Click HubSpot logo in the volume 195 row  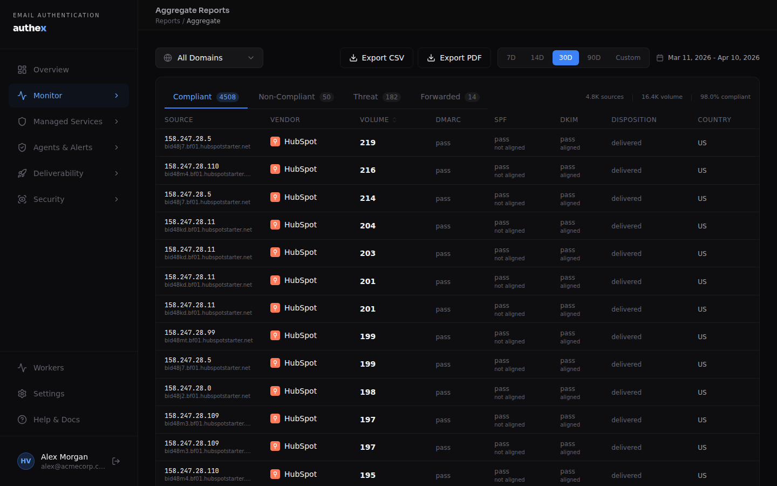tap(275, 474)
